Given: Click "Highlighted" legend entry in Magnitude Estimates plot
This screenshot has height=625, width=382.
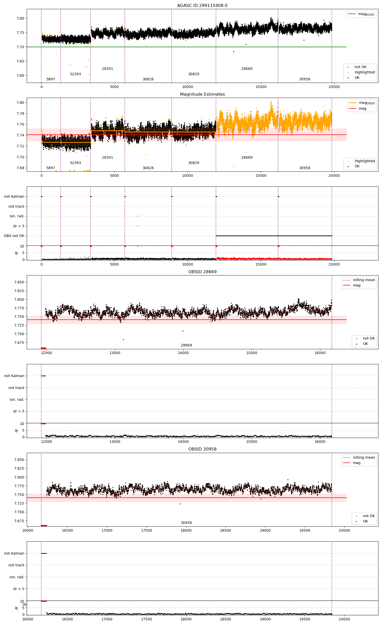Looking at the screenshot, I should (x=365, y=161).
